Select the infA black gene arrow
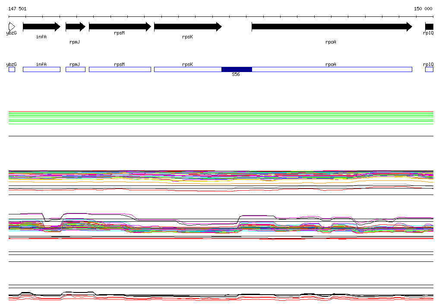Screen dimensions: 442x308 pos(42,27)
